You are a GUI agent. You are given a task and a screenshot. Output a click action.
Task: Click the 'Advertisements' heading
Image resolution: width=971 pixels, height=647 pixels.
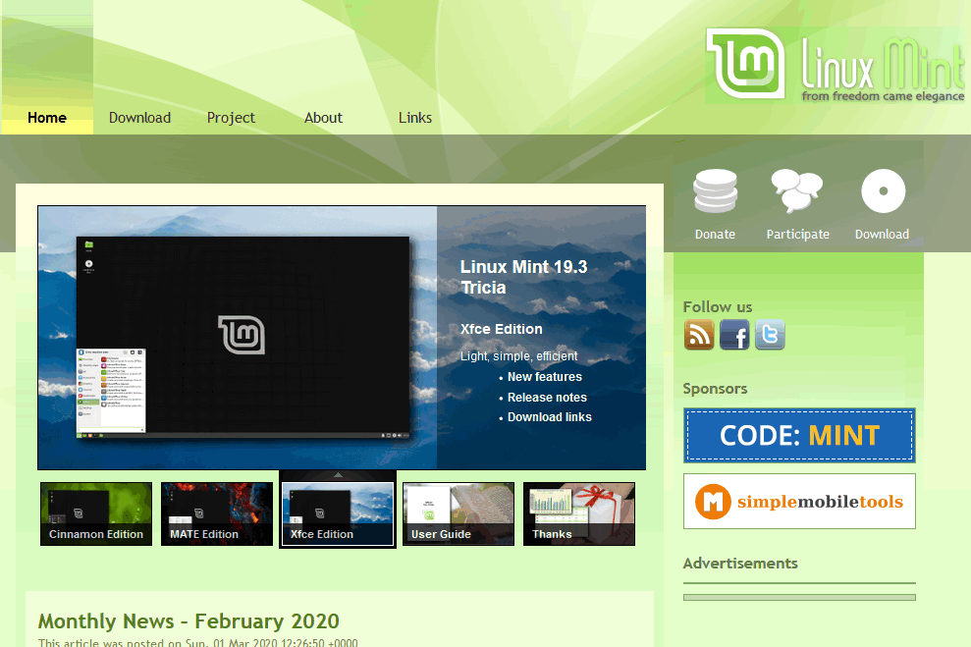click(740, 563)
